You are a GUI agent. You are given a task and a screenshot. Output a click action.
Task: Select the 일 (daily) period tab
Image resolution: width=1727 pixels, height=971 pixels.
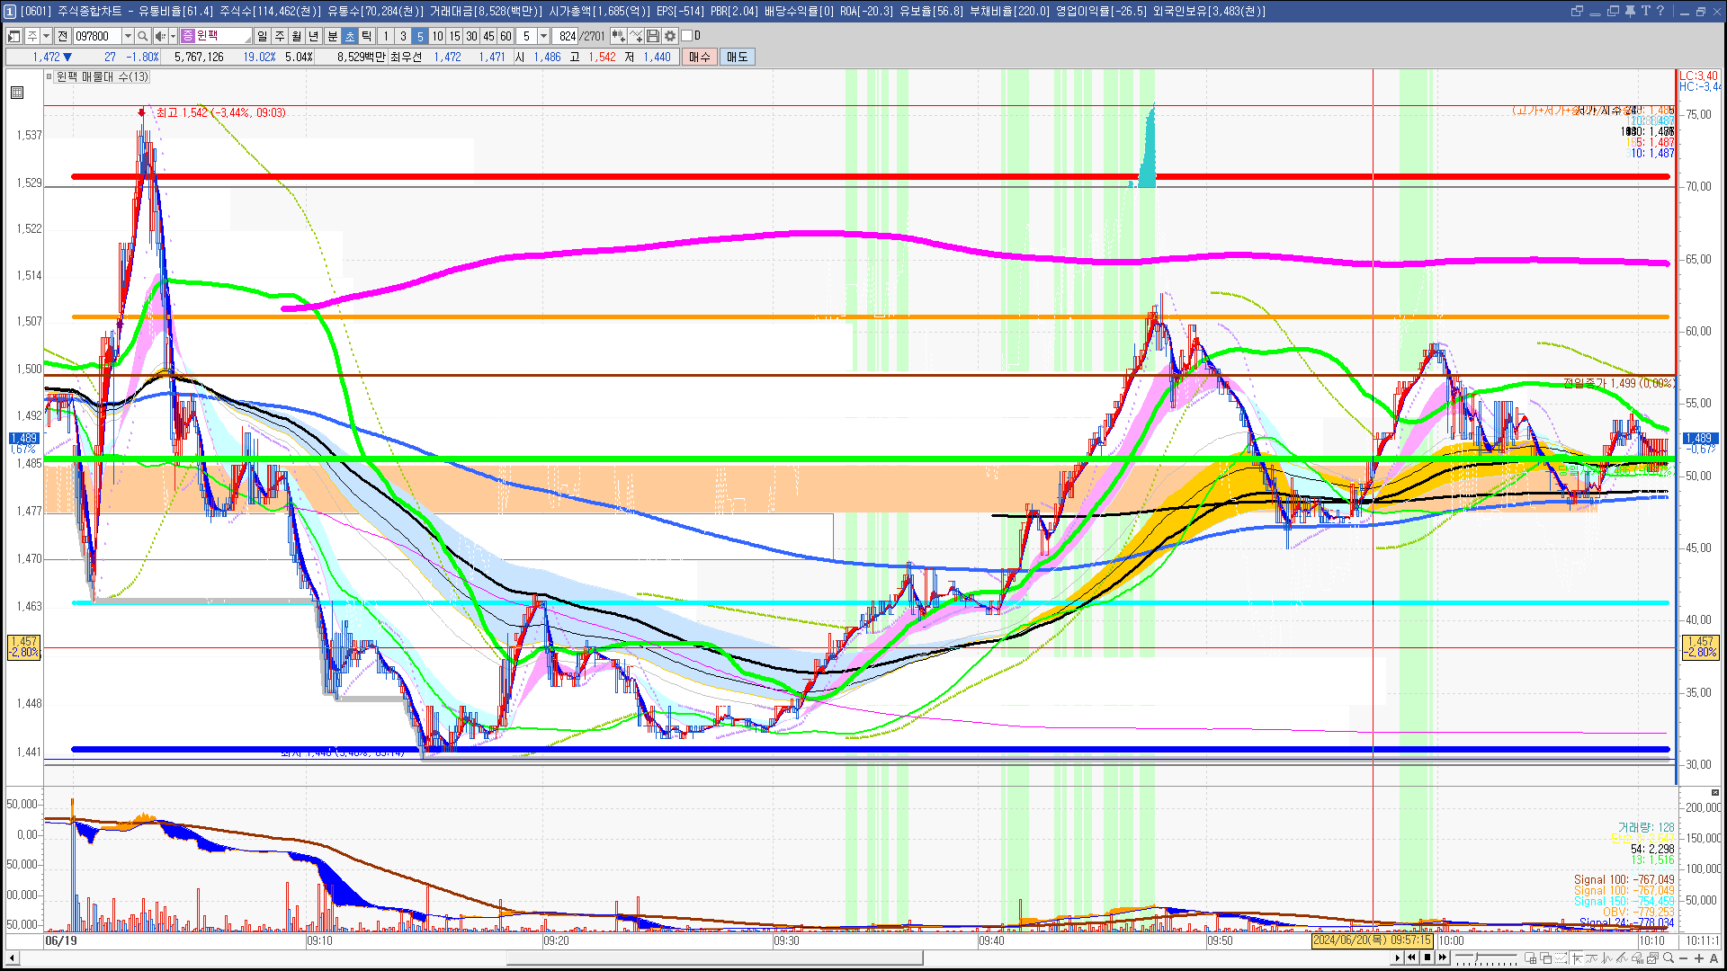(262, 36)
